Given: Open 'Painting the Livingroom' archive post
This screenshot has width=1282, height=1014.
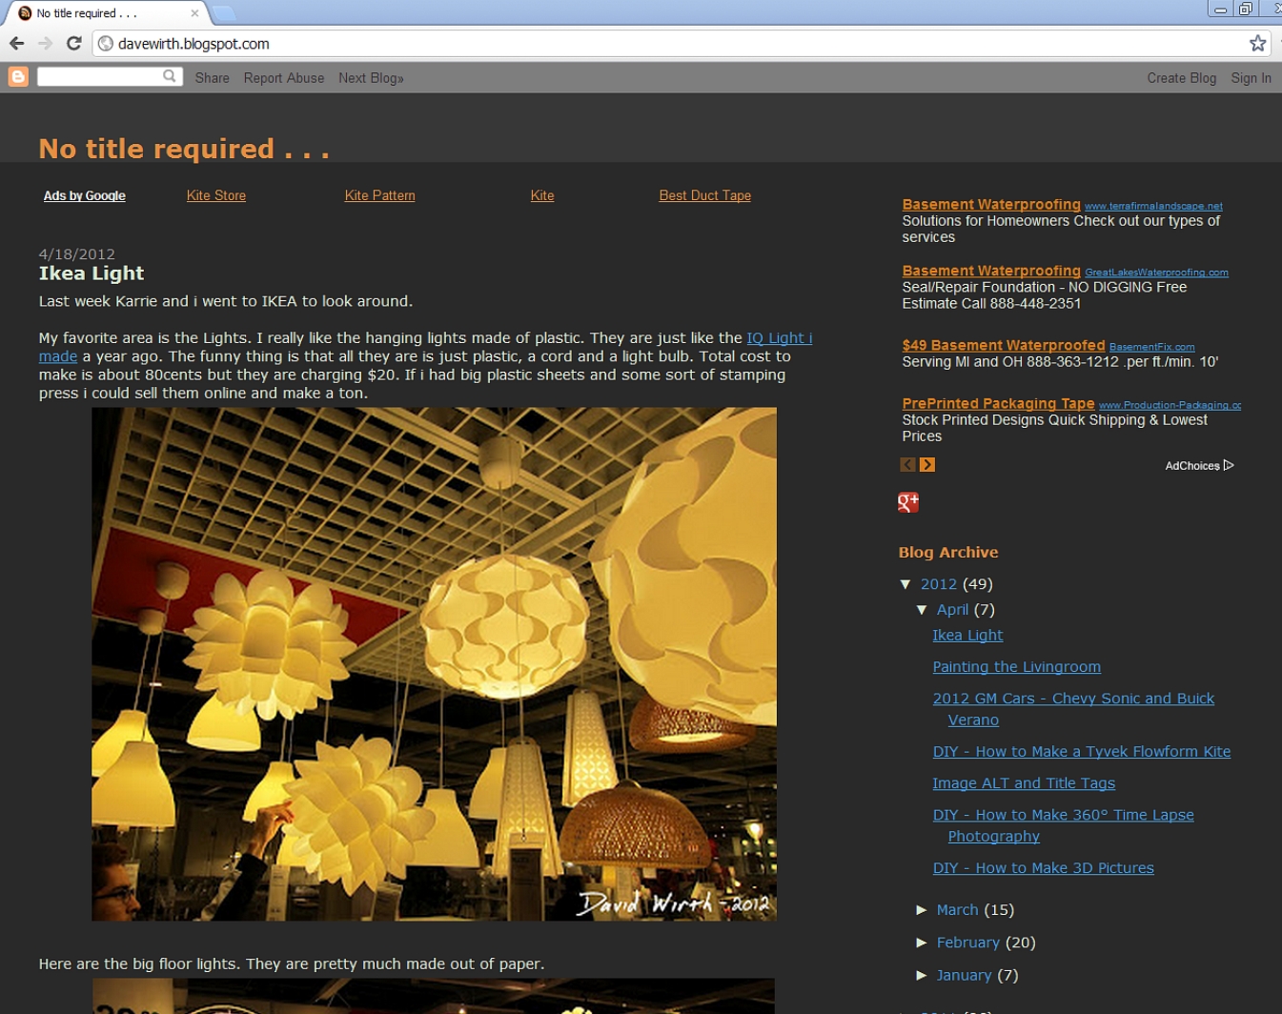Looking at the screenshot, I should [x=1016, y=667].
